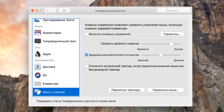Click the Аудио speaker icon

coord(38,54)
